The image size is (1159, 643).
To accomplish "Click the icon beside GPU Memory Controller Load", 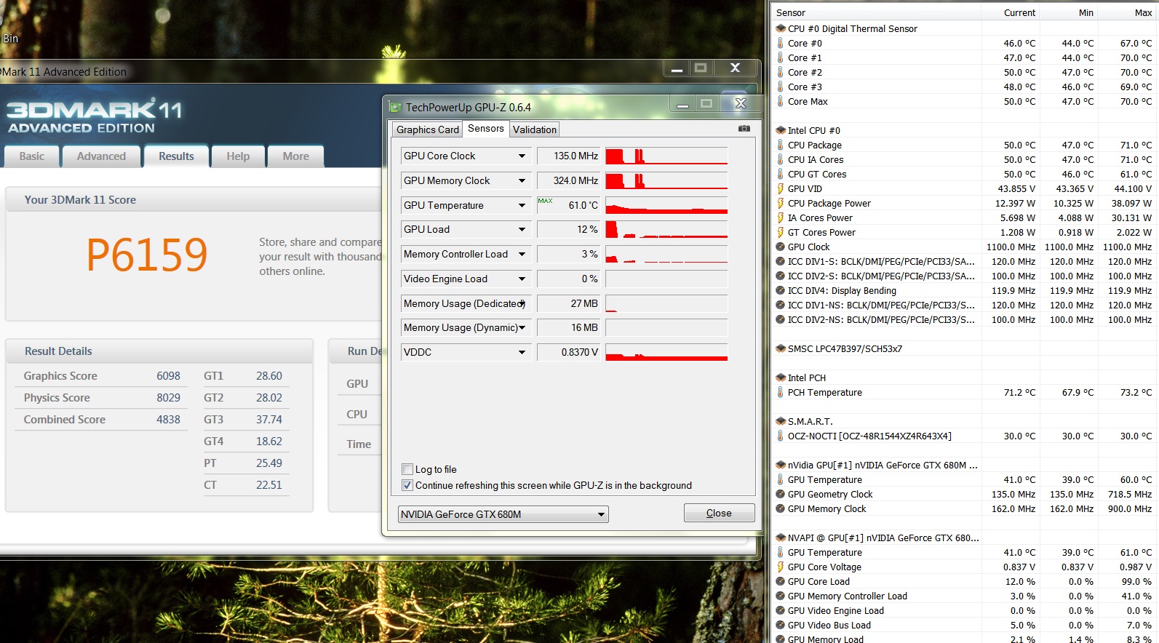I will click(781, 596).
